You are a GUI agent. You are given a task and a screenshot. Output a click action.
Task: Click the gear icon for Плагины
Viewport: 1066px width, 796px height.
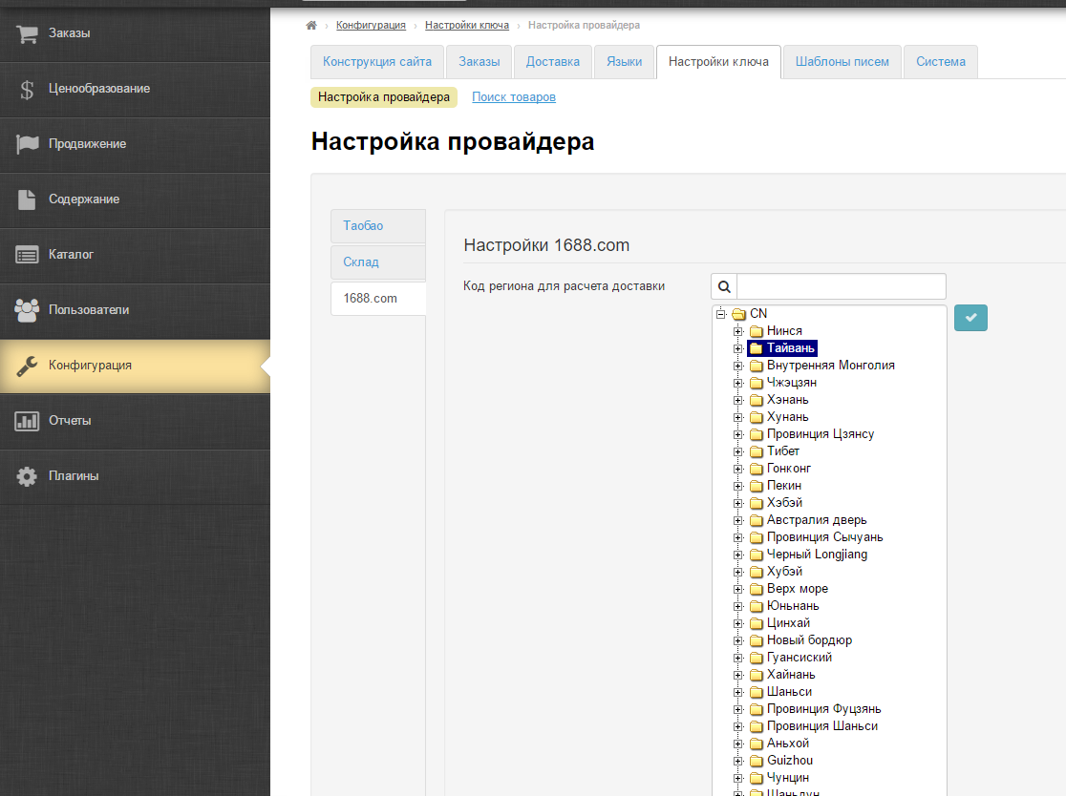[x=27, y=476]
